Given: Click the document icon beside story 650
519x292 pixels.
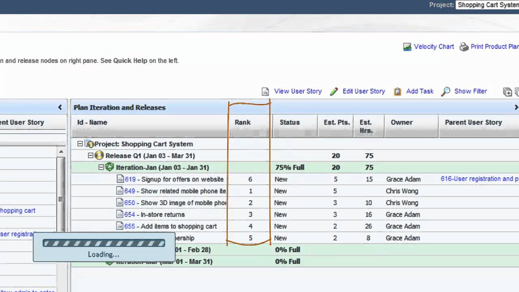Looking at the screenshot, I should pos(120,202).
